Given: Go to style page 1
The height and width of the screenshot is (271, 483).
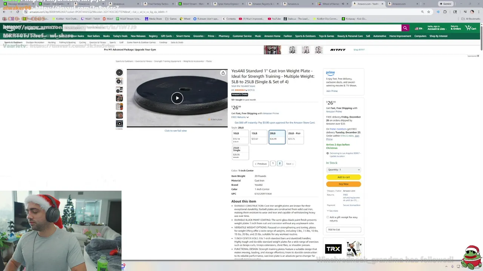Looking at the screenshot, I should [x=273, y=163].
